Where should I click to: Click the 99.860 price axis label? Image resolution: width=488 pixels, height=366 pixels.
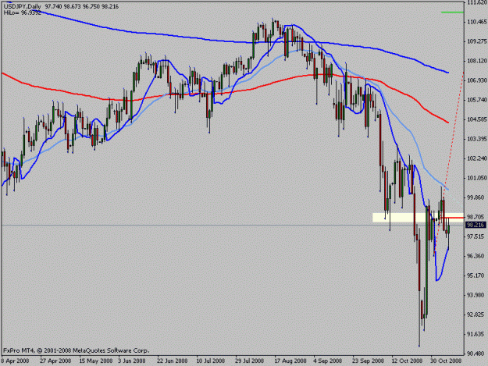click(x=476, y=197)
